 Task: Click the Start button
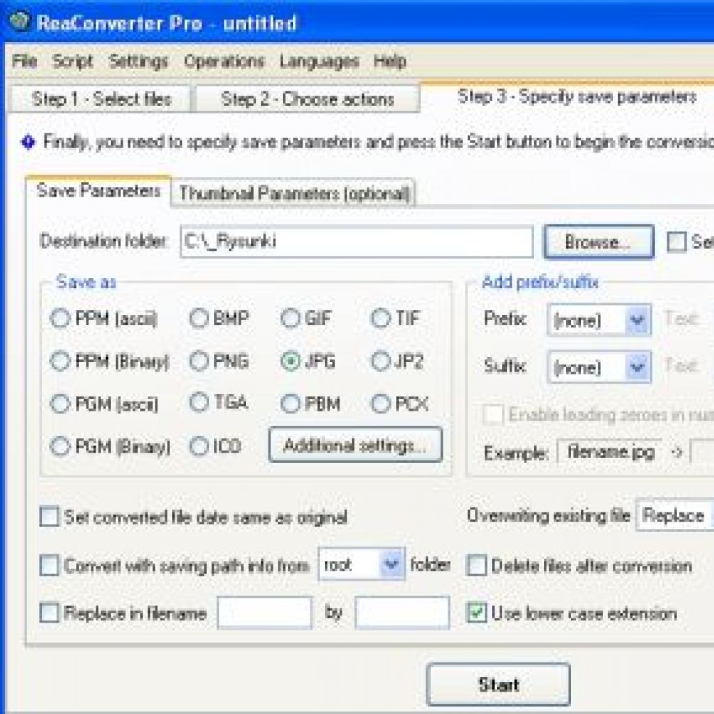(x=499, y=685)
